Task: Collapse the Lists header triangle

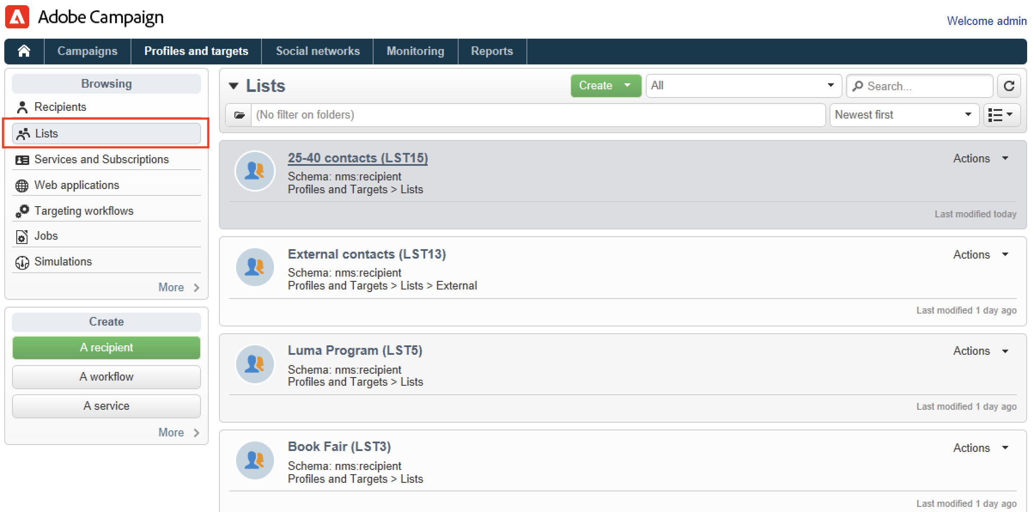Action: tap(234, 86)
